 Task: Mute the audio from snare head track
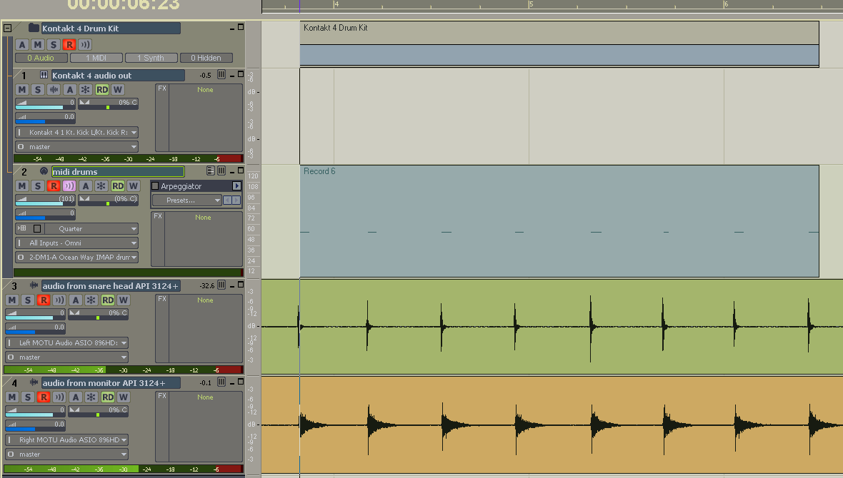pos(12,300)
